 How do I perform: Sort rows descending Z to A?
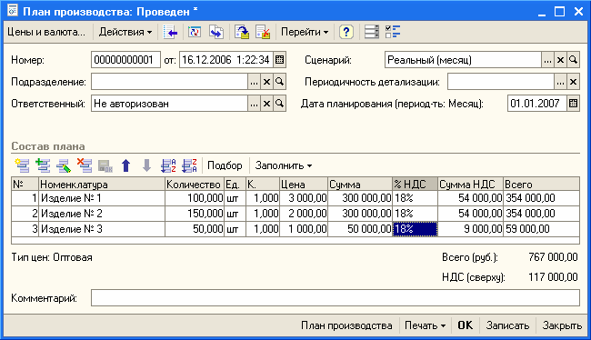pos(189,165)
